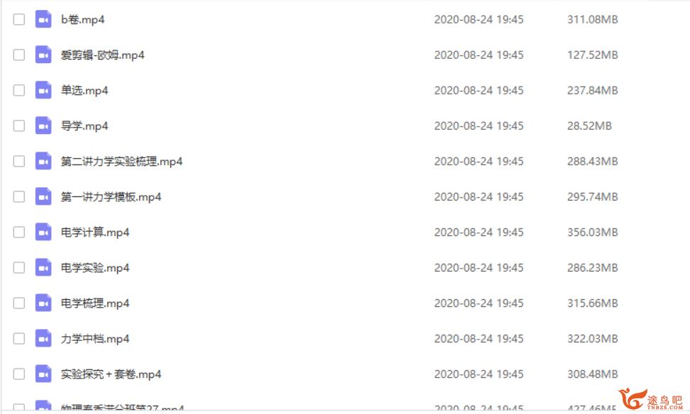Enable the checkbox beside 电学梳理.mp4
The width and height of the screenshot is (690, 414).
tap(19, 303)
